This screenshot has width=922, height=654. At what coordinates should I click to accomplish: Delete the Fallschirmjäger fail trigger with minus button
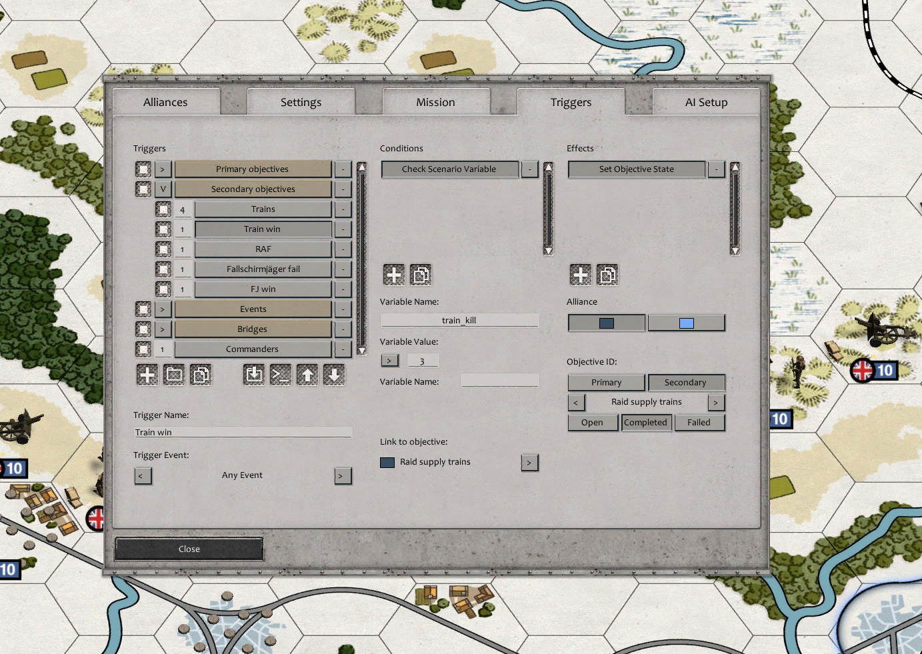pyautogui.click(x=343, y=269)
